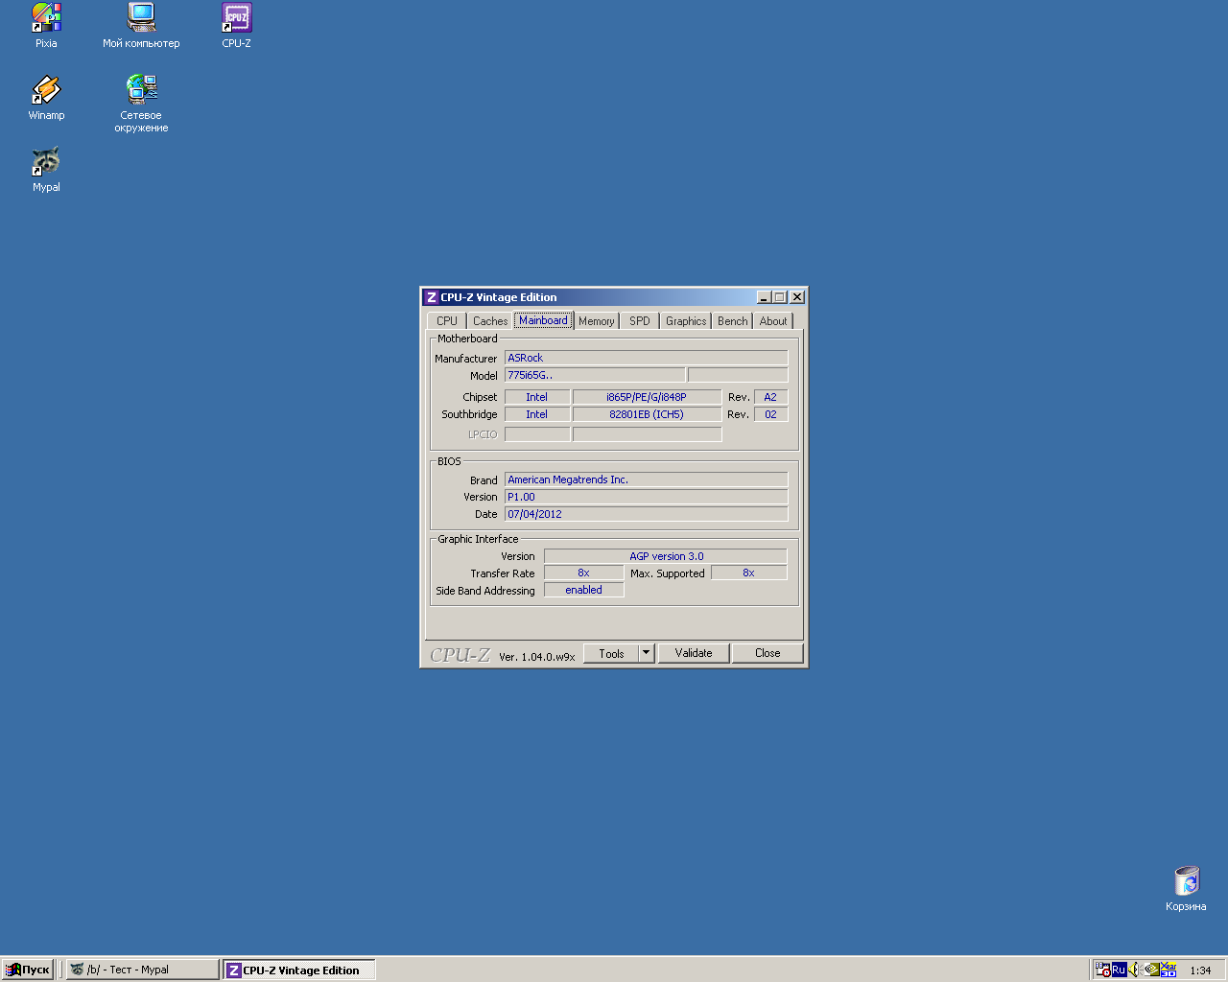
Task: Click the CPU-Z Vintage Edition taskbar button
Action: 298,970
